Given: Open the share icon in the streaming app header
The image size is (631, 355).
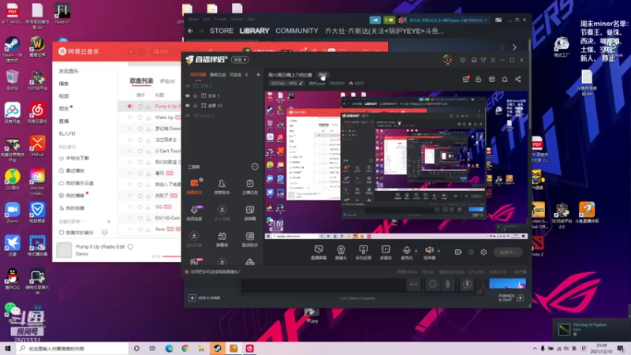Looking at the screenshot, I should (x=518, y=80).
